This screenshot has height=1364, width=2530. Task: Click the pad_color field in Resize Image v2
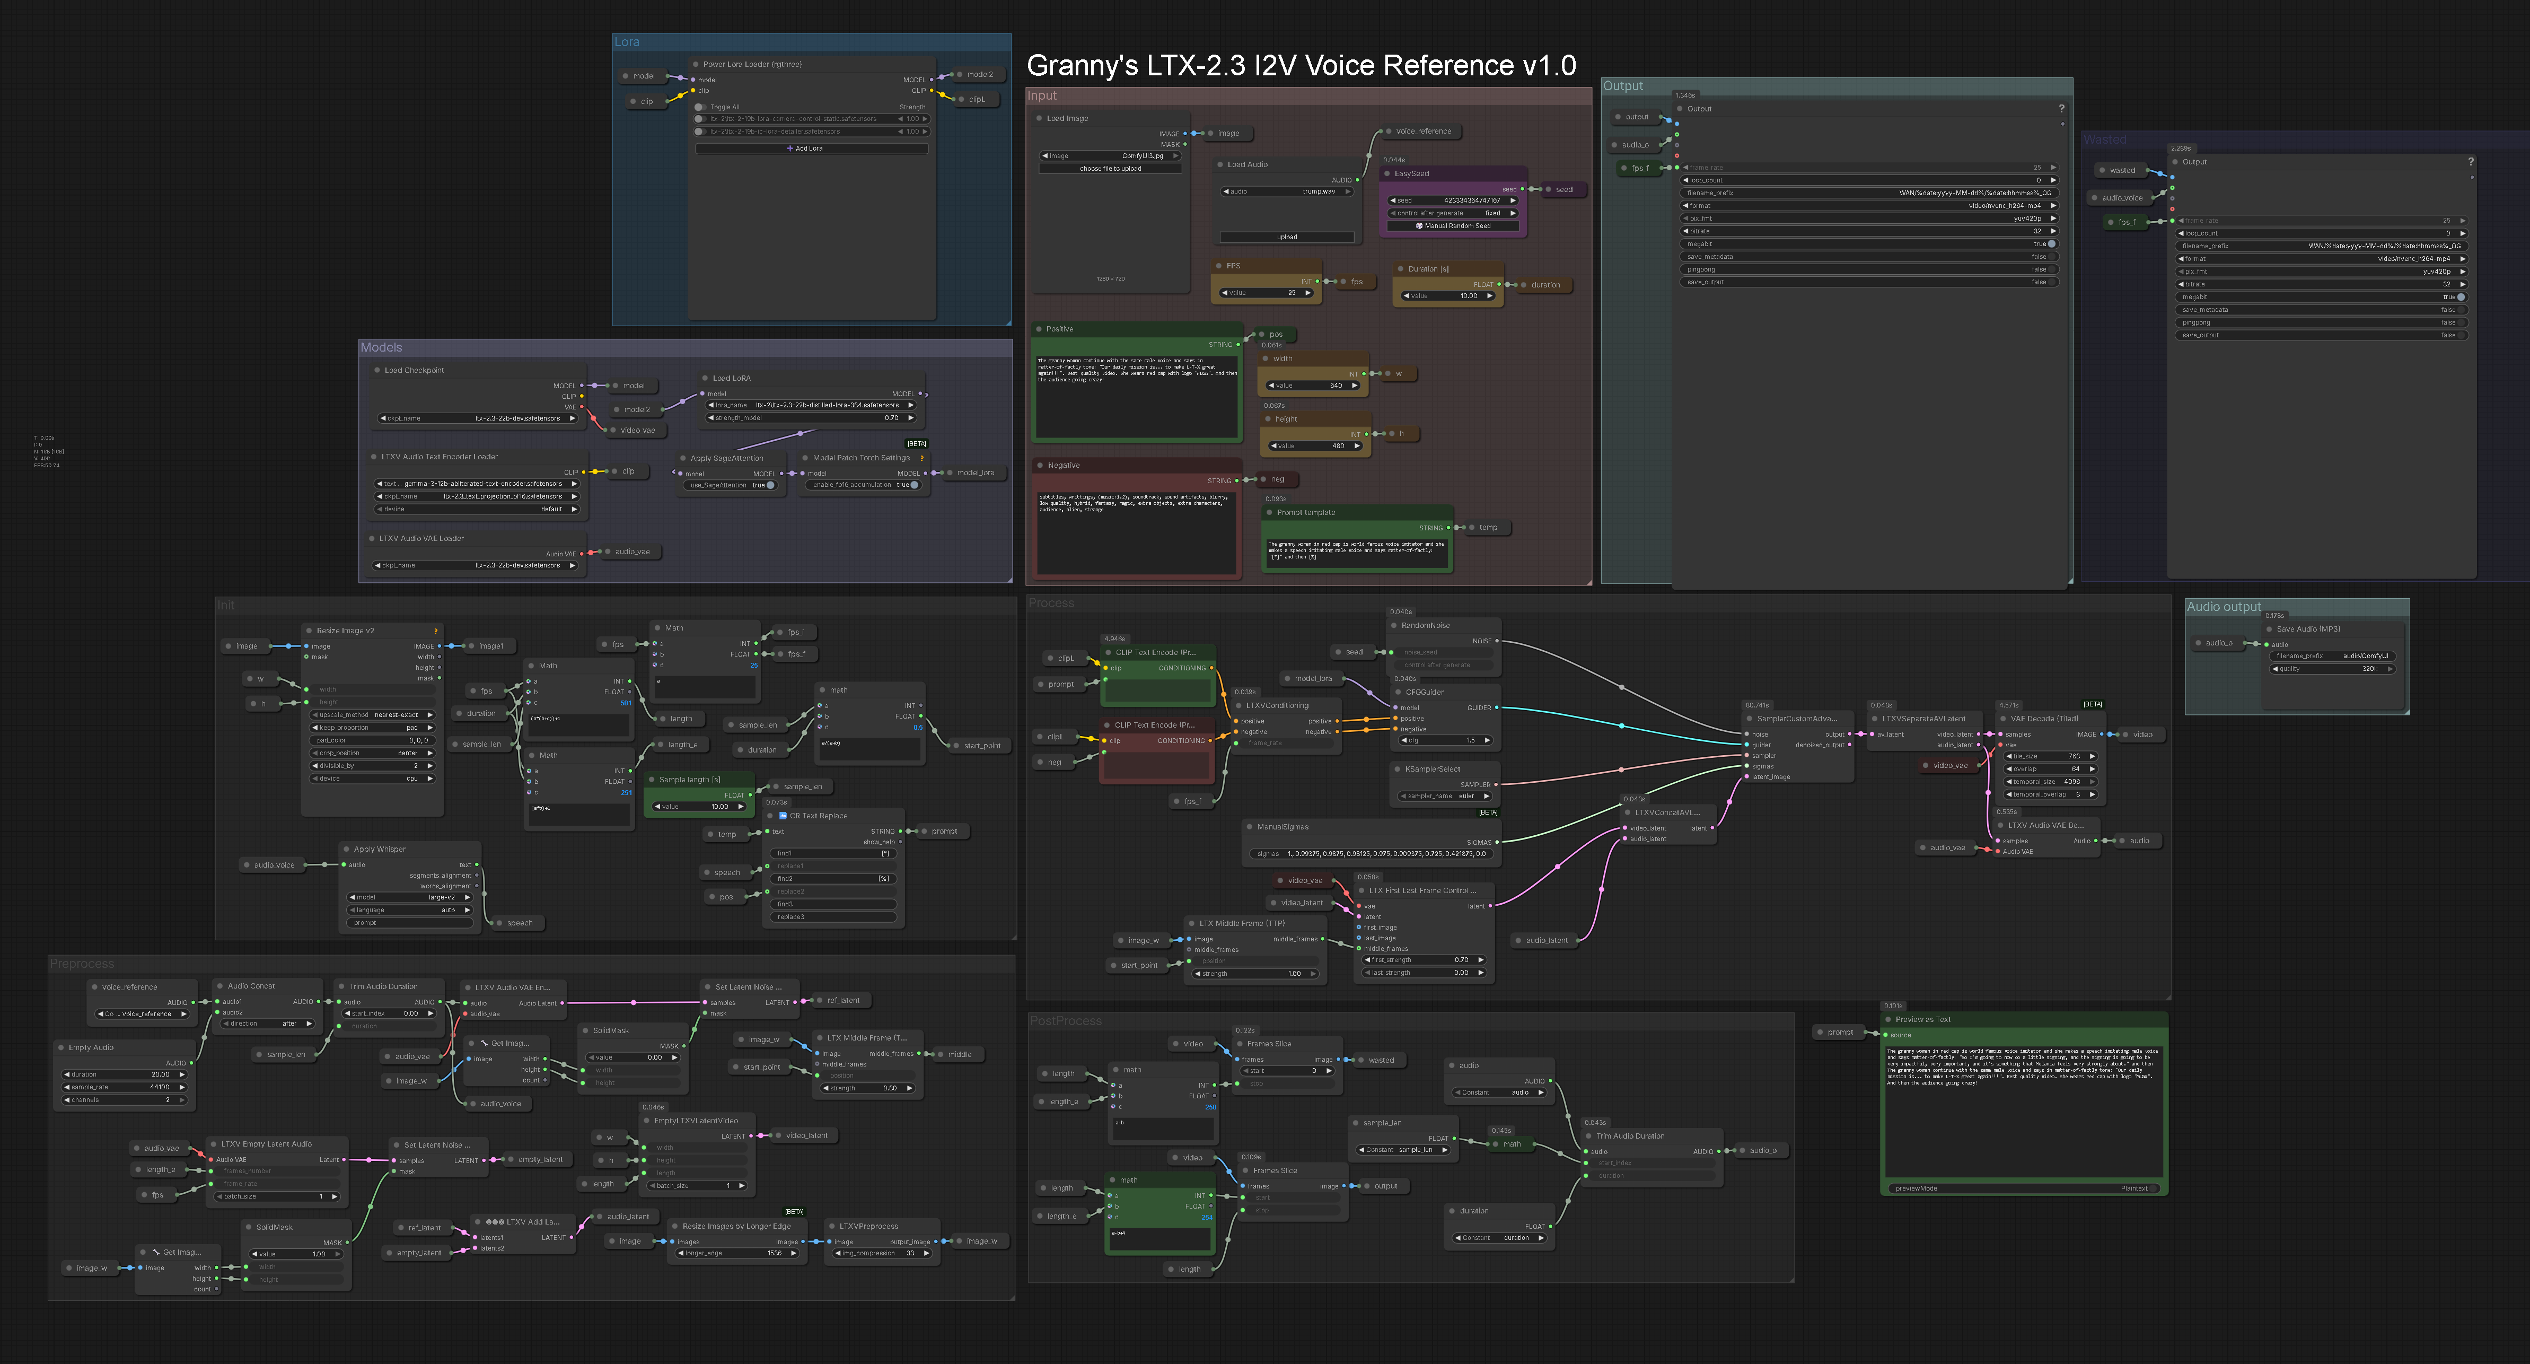click(x=372, y=741)
